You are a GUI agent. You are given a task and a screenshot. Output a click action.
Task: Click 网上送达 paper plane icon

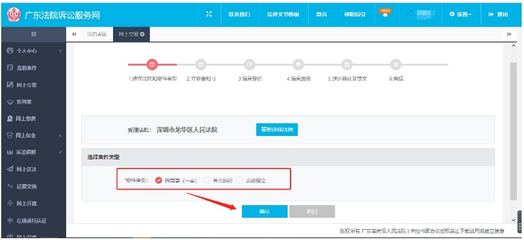tap(10, 169)
